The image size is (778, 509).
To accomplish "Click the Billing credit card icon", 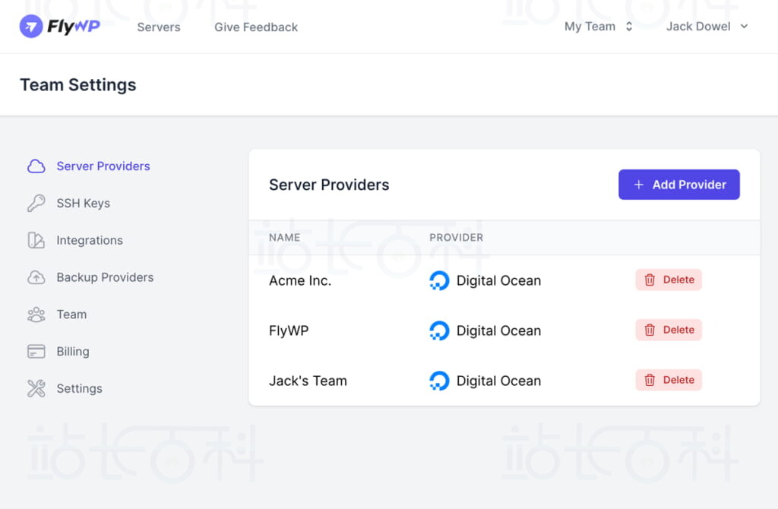I will pyautogui.click(x=36, y=352).
